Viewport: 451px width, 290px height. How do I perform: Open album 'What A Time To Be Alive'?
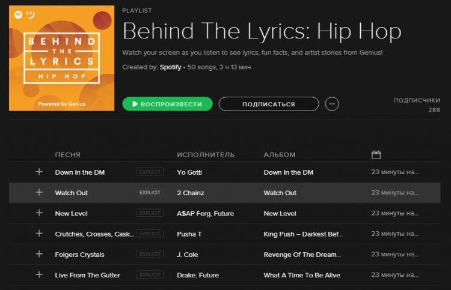point(302,275)
